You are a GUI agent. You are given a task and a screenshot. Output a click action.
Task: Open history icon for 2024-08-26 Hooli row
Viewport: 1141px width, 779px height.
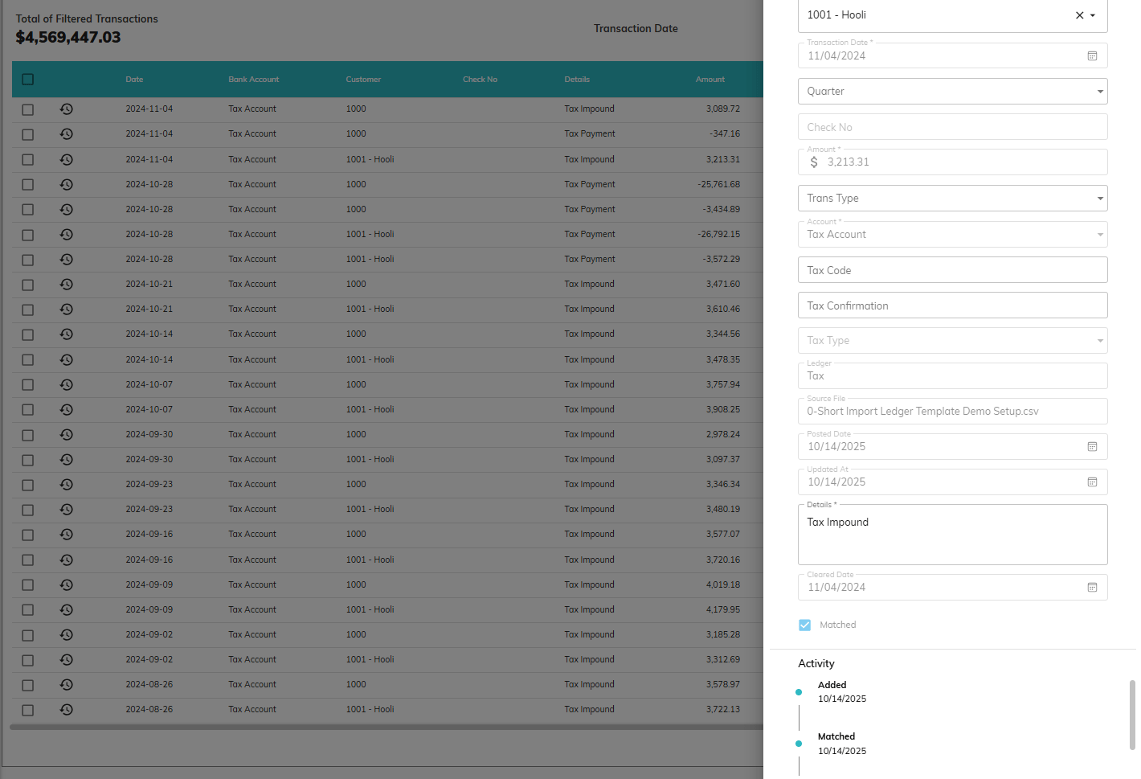click(66, 710)
